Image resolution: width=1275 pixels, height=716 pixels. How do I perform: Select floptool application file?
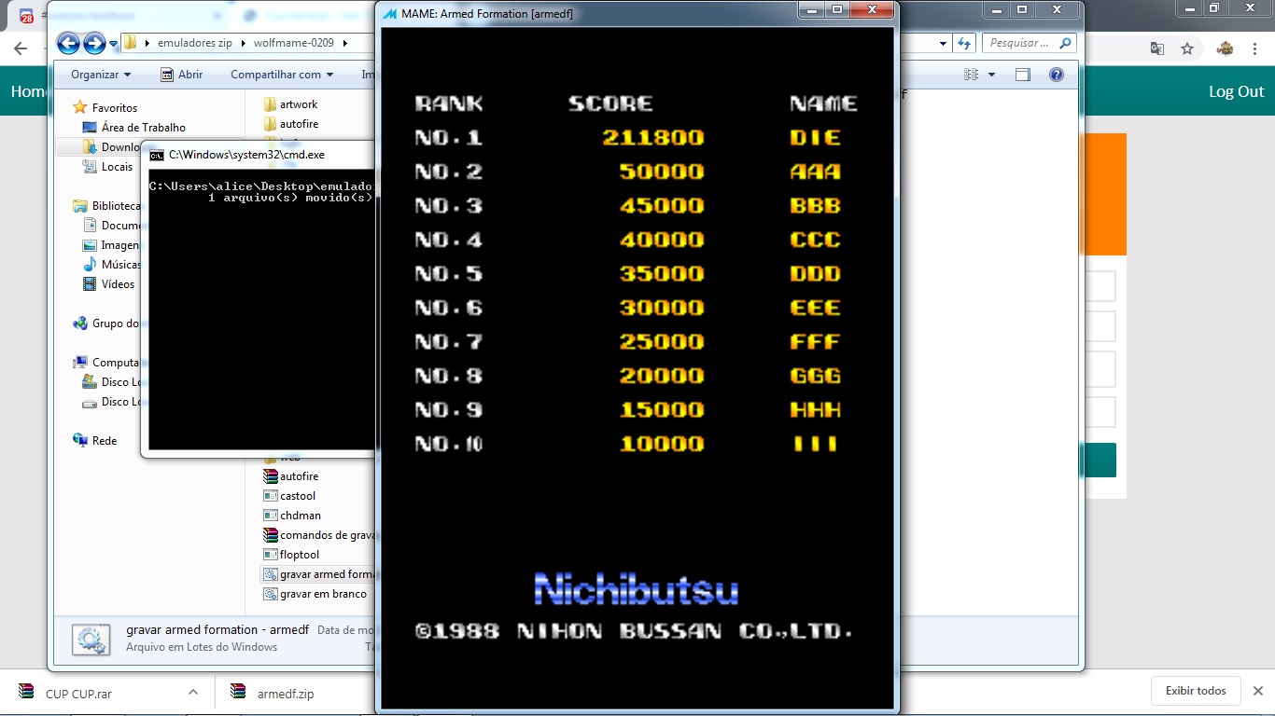[291, 555]
